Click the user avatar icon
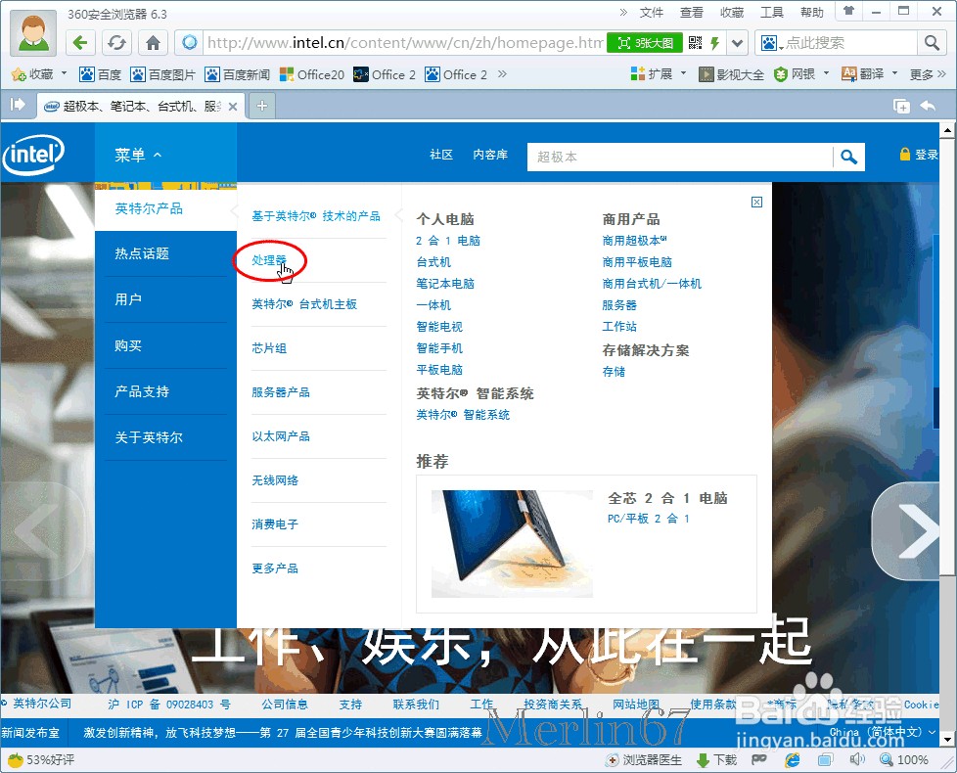 pyautogui.click(x=33, y=33)
